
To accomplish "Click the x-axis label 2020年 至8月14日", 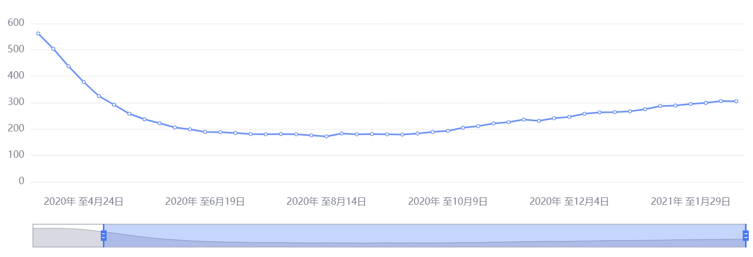I will point(326,201).
